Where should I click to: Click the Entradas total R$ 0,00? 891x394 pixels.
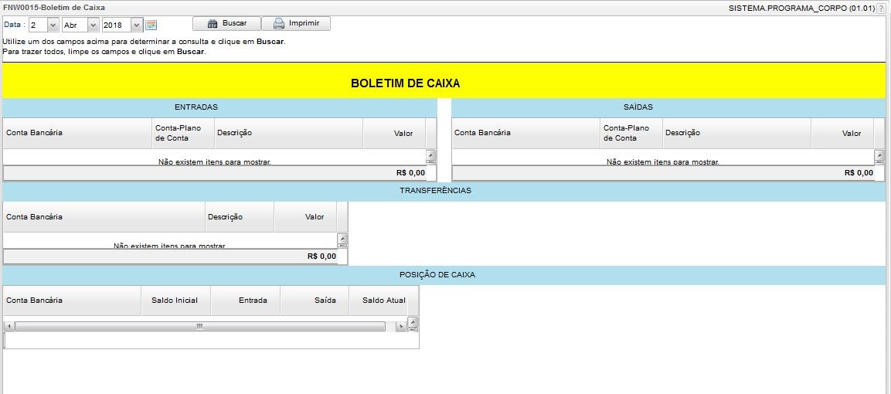[410, 173]
